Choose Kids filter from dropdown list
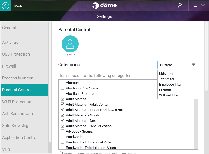 pos(166,74)
